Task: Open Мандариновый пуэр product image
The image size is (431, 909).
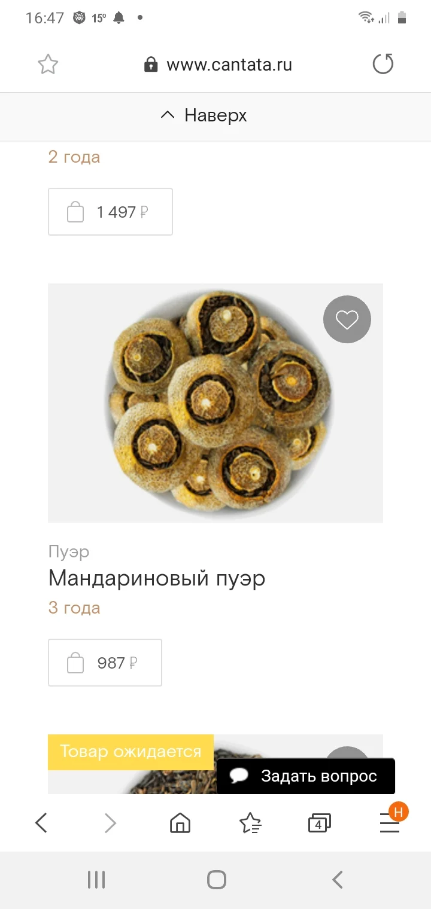Action: (x=215, y=403)
